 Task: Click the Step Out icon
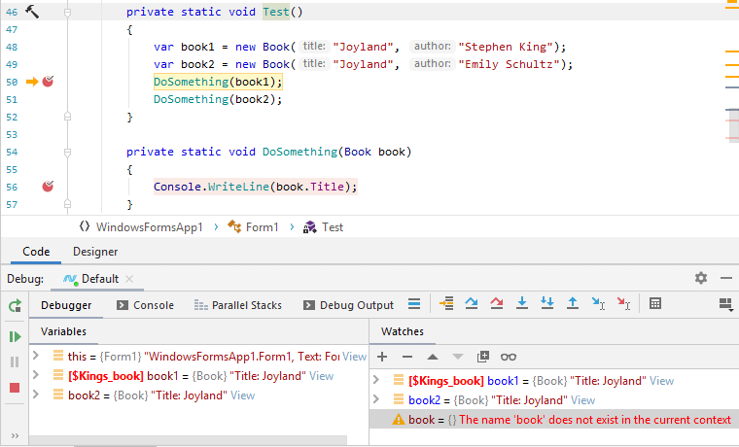click(573, 303)
